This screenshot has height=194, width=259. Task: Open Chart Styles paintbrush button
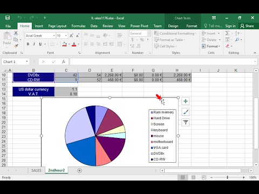(186, 112)
